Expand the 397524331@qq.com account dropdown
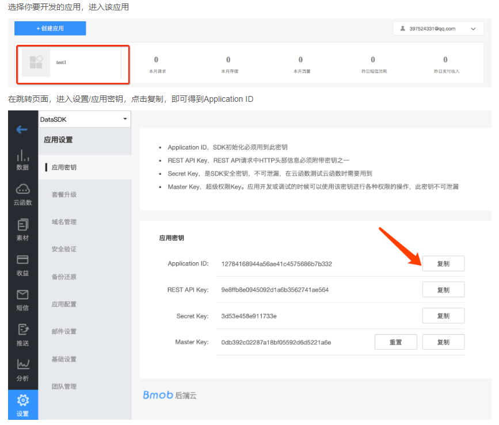The image size is (499, 425). pos(439,28)
